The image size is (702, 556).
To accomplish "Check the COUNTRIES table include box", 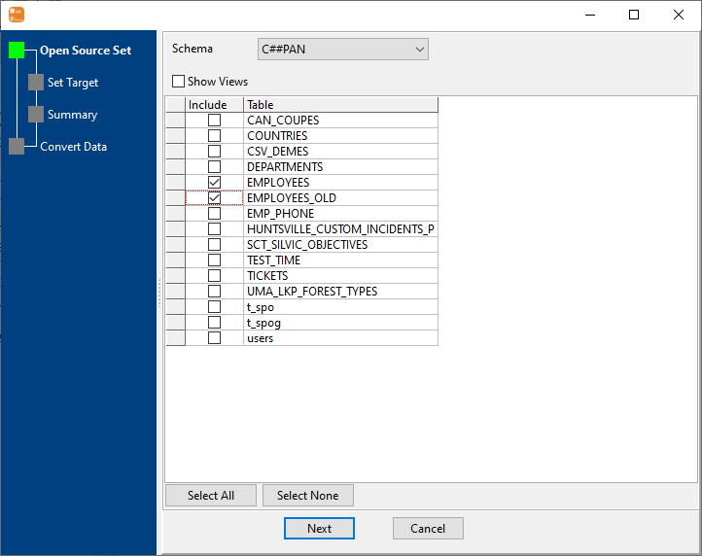I will (x=214, y=136).
